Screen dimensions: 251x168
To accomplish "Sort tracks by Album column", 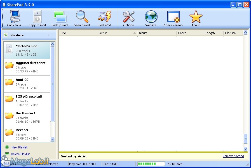I will point(157,33).
